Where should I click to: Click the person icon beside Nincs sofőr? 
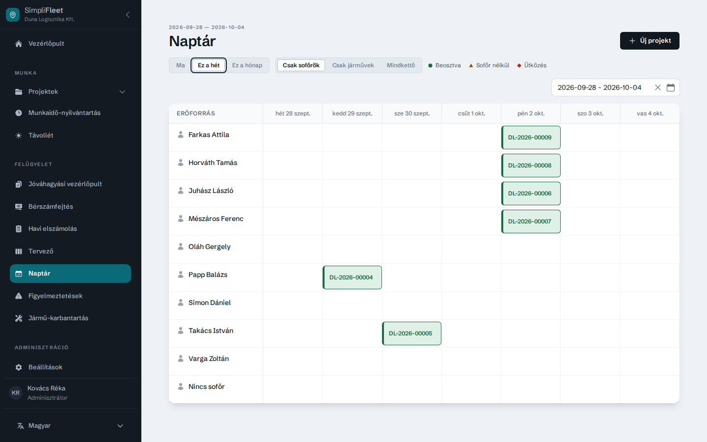click(181, 387)
